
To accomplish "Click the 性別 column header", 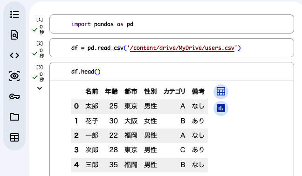I will tap(151, 91).
